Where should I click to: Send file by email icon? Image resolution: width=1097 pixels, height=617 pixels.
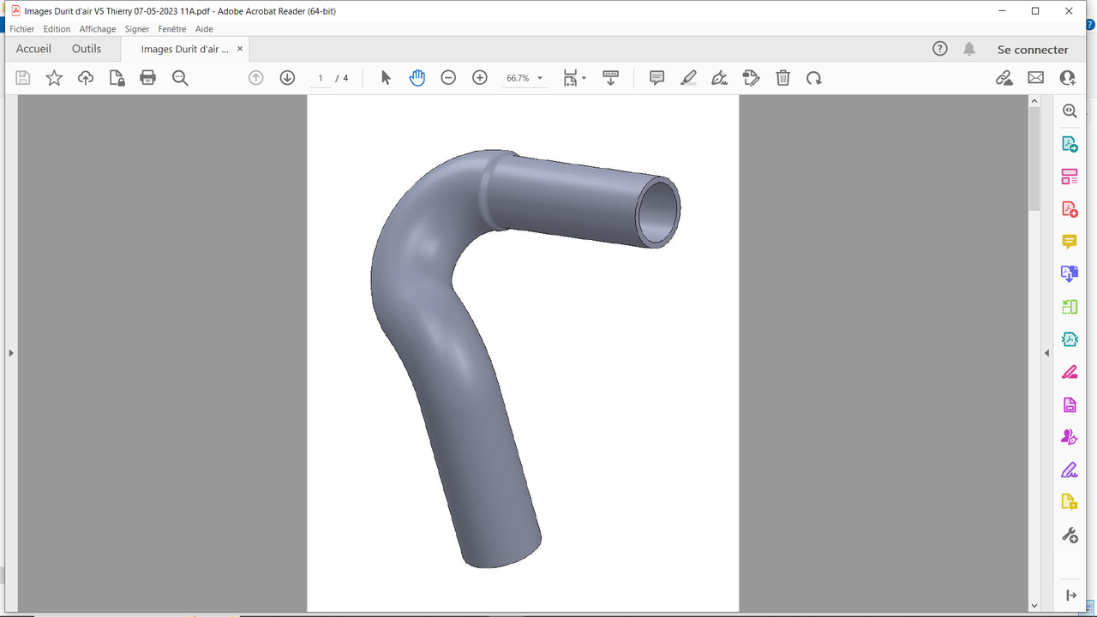[x=1036, y=78]
